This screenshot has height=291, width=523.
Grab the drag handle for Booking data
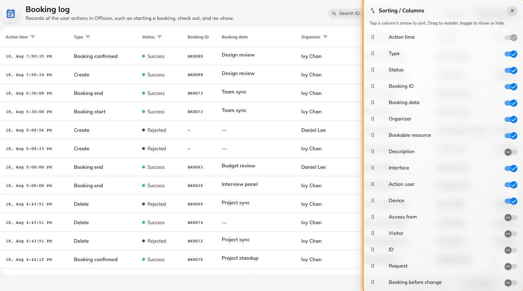pos(373,102)
